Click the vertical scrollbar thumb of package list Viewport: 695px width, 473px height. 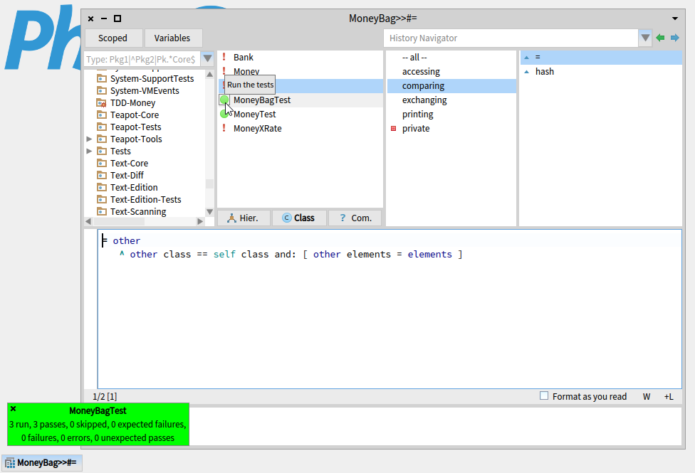click(209, 184)
